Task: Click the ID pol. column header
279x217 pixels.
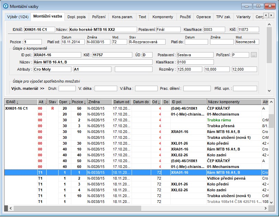Action: click(x=189, y=102)
